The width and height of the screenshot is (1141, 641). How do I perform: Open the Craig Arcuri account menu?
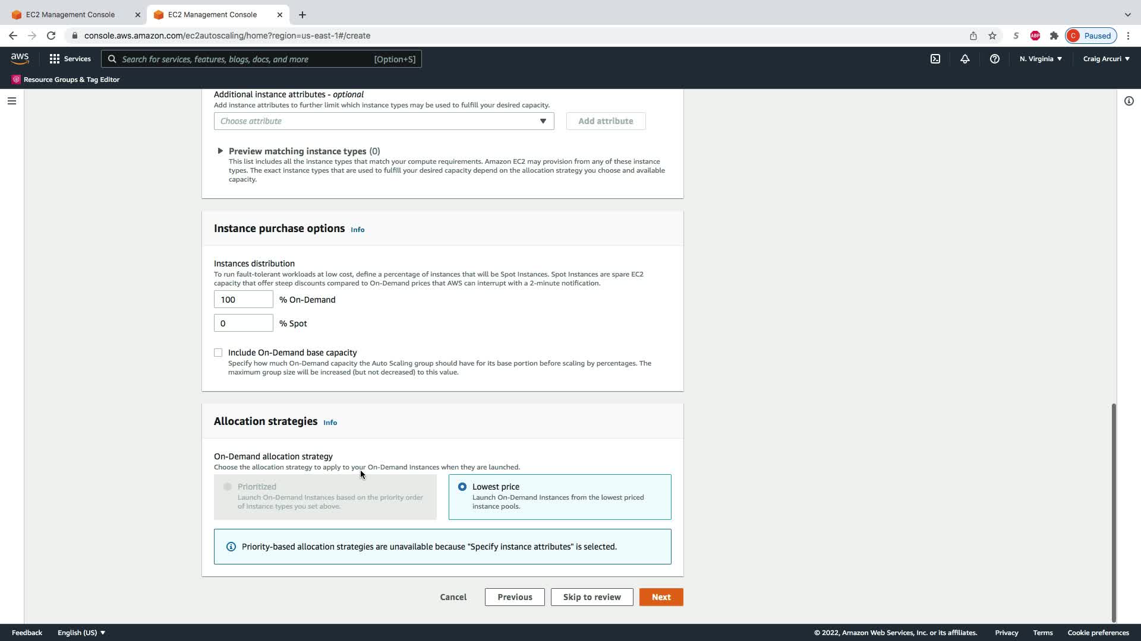[1106, 59]
